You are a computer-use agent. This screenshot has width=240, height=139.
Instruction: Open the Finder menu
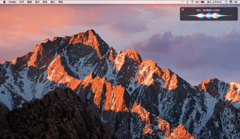(x=12, y=2)
